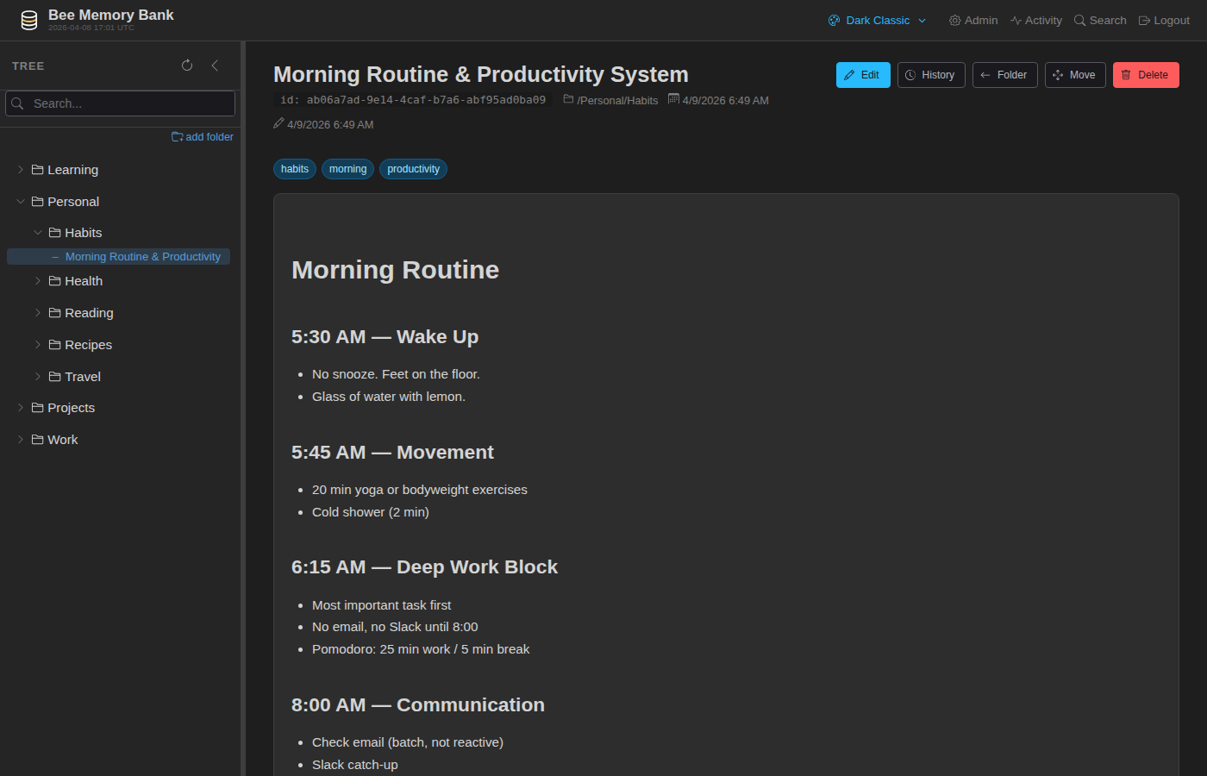Screen dimensions: 1207x776
Task: Click the /Personal/Habits folder path
Action: (x=611, y=100)
